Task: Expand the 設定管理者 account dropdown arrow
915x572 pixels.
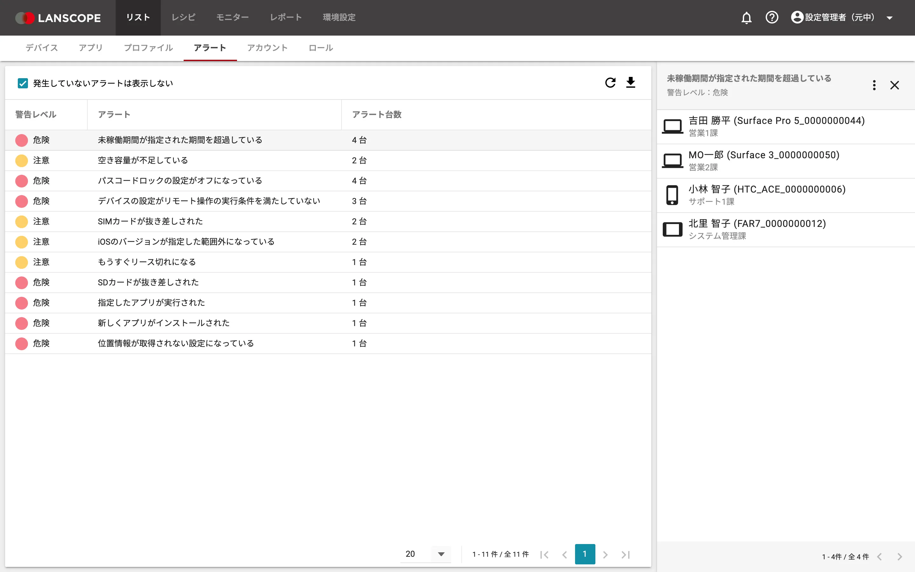Action: [x=890, y=18]
